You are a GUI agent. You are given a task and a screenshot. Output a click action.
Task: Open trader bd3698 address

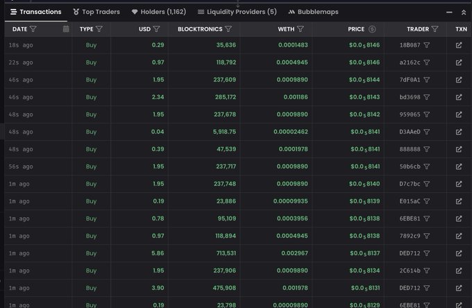[410, 97]
